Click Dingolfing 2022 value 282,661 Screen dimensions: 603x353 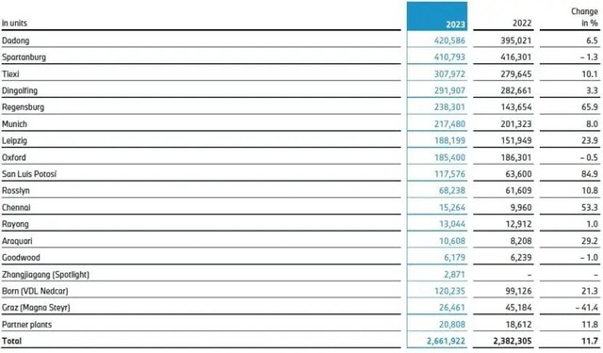[x=516, y=90]
